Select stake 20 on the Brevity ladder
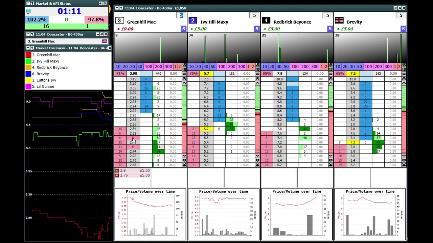 (345, 66)
